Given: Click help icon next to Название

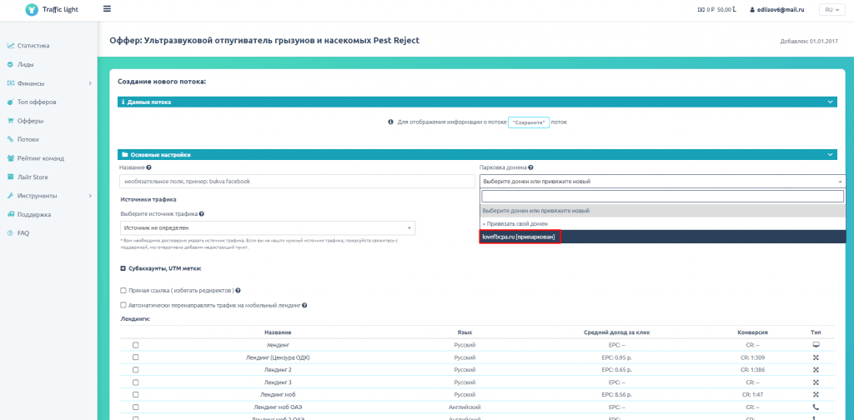Looking at the screenshot, I should click(148, 168).
